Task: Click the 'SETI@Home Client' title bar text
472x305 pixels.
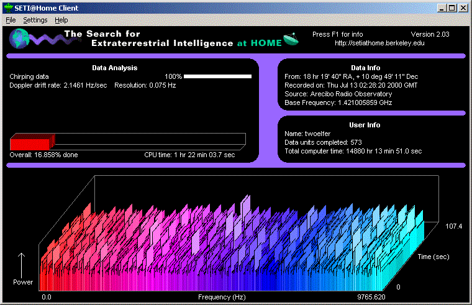Action: click(x=47, y=8)
